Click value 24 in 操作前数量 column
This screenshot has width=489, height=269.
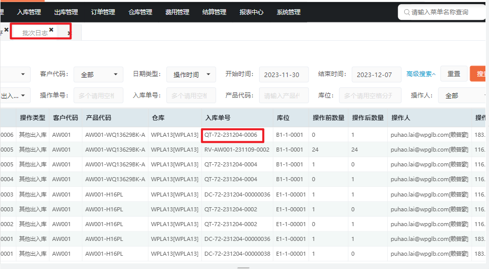315,150
